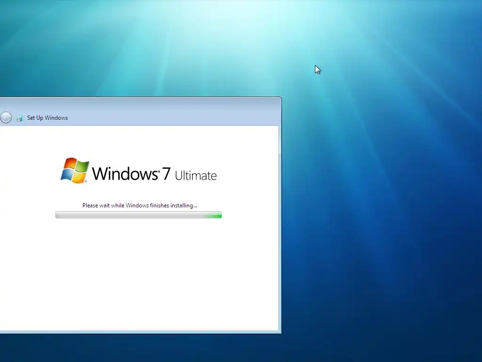Click the back arrow button in Set Up Windows

pos(6,117)
